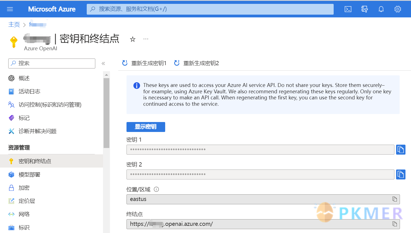411x233 pixels.
Task: Open the Azure portal hamburger menu
Action: (x=10, y=9)
